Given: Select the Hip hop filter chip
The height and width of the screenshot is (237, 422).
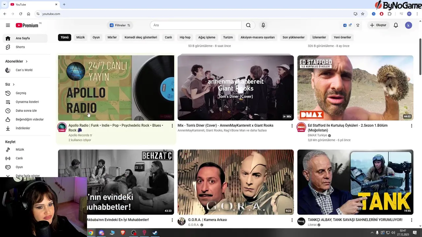Looking at the screenshot, I should coord(185,38).
